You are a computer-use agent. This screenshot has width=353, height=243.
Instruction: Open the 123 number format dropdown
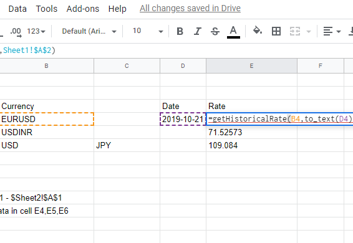click(36, 31)
